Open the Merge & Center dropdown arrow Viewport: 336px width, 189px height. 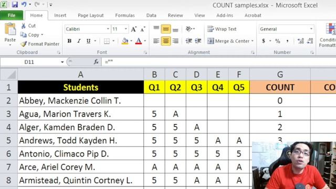click(x=253, y=41)
